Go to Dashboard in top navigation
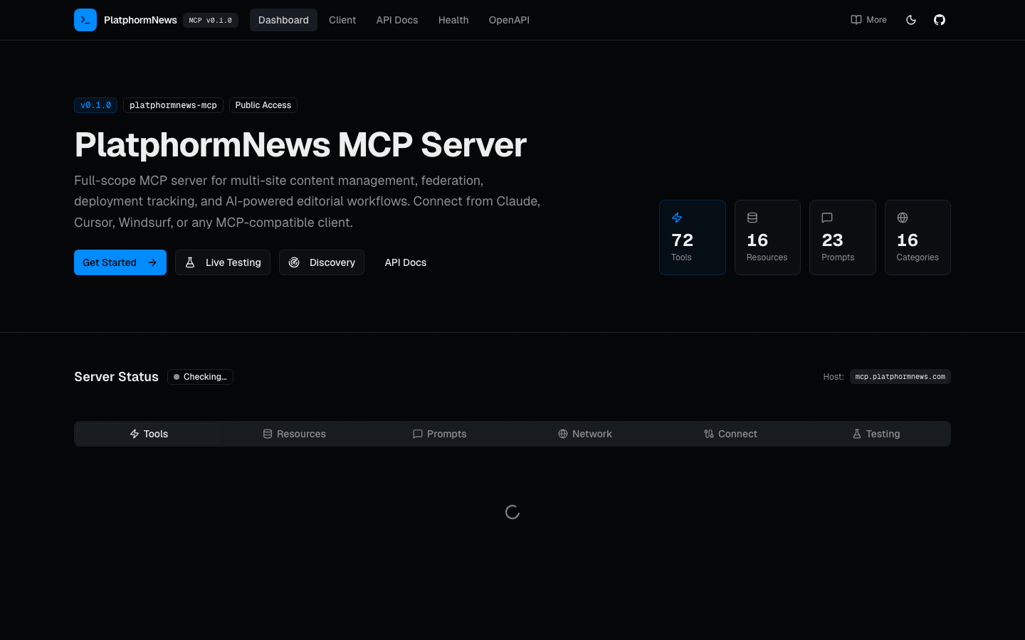 pyautogui.click(x=283, y=20)
